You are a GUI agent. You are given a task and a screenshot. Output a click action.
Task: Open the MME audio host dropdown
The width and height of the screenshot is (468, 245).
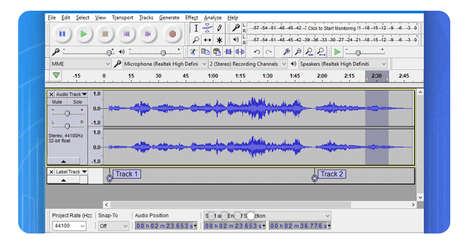(x=81, y=64)
